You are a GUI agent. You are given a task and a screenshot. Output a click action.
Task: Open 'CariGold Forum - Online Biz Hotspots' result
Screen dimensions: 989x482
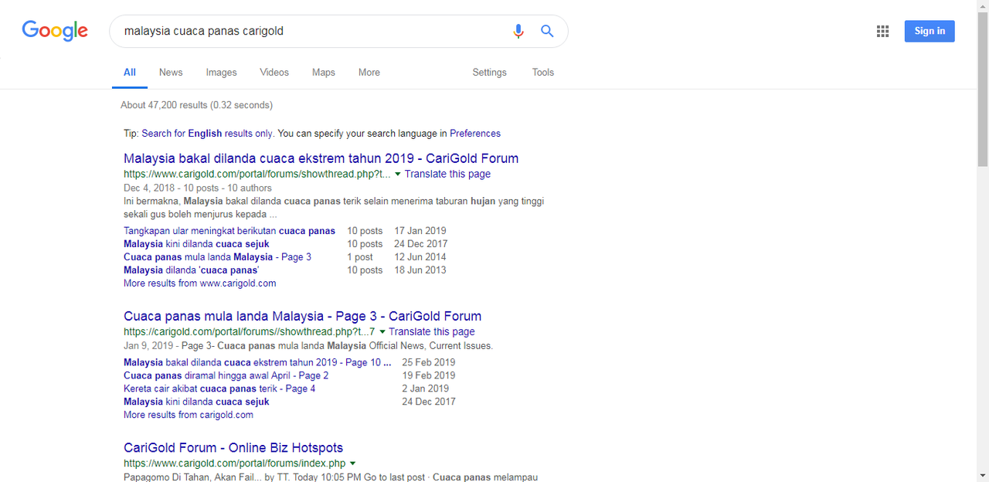[x=233, y=447]
